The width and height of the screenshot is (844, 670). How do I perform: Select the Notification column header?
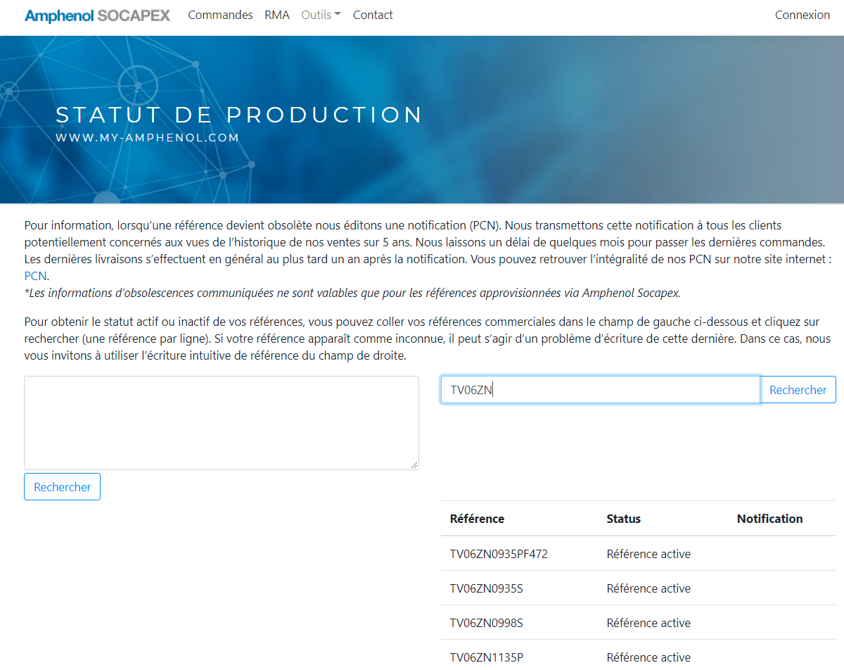point(770,519)
